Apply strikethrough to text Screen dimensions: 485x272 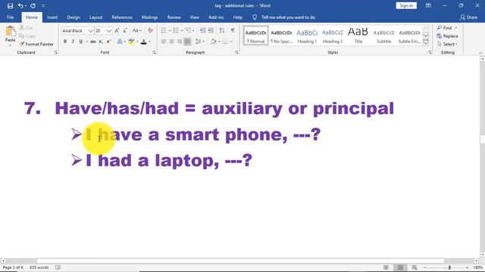pos(92,42)
